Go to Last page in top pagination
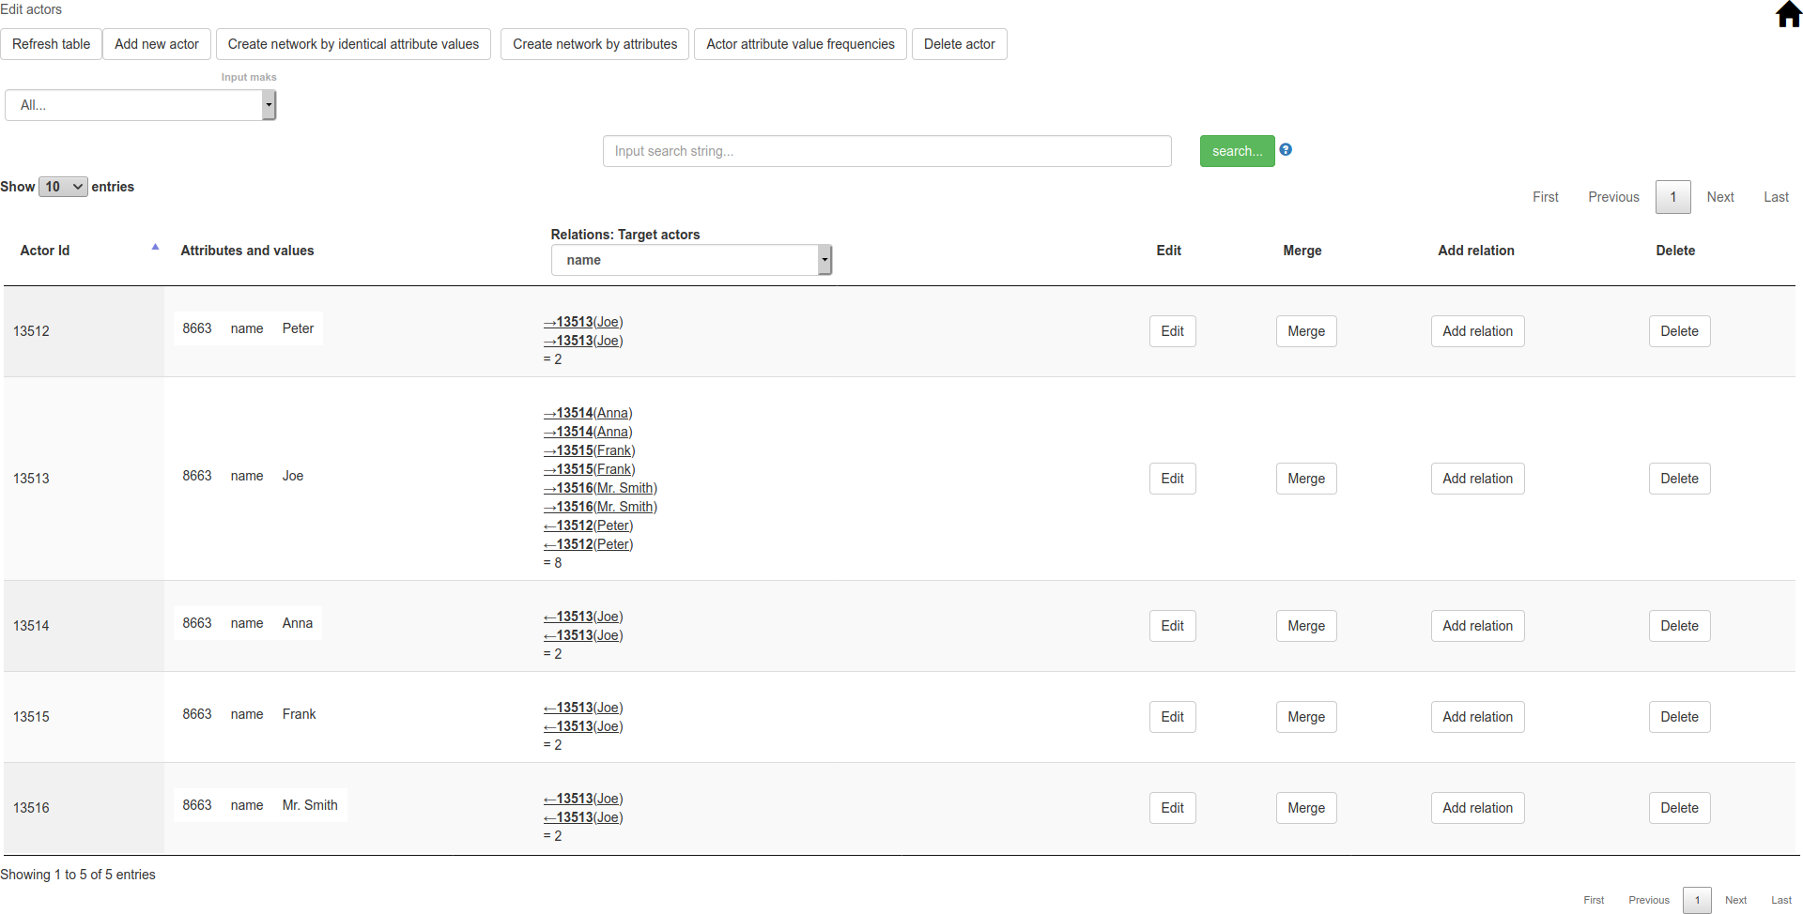This screenshot has width=1803, height=914. tap(1776, 197)
